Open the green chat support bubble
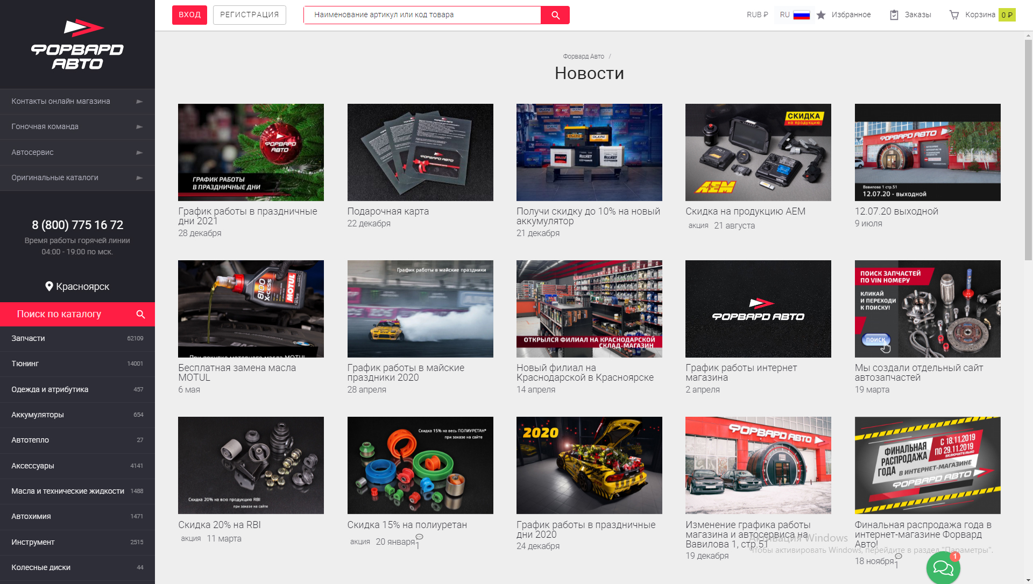This screenshot has height=584, width=1033. point(943,567)
